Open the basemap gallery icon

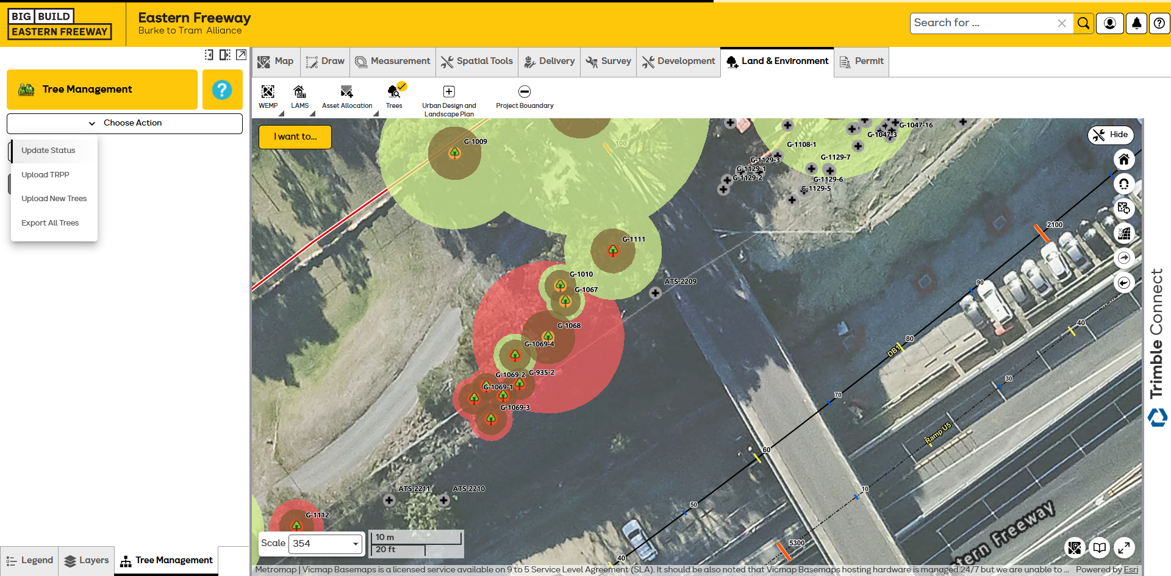click(x=1075, y=547)
